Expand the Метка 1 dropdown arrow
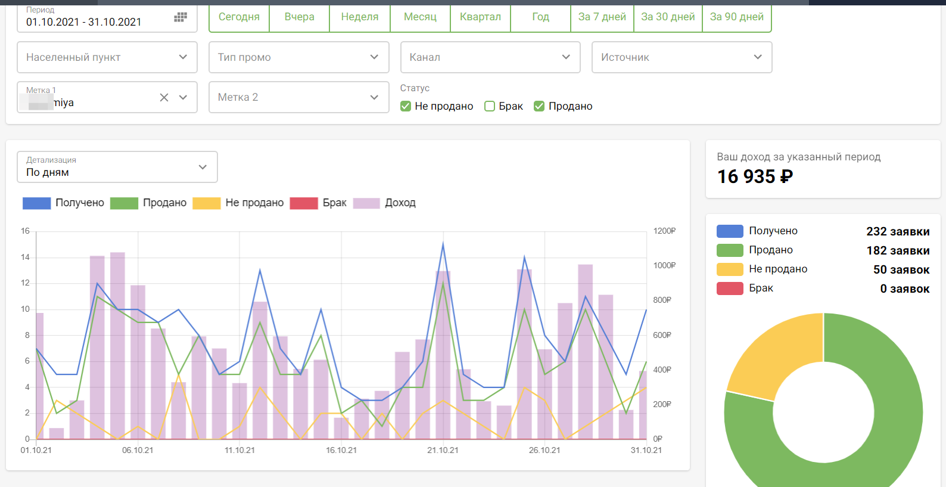The height and width of the screenshot is (487, 946). pos(183,97)
